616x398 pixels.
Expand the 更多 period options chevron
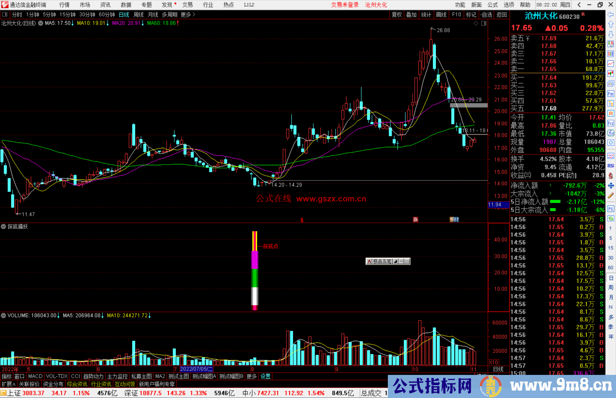point(194,15)
